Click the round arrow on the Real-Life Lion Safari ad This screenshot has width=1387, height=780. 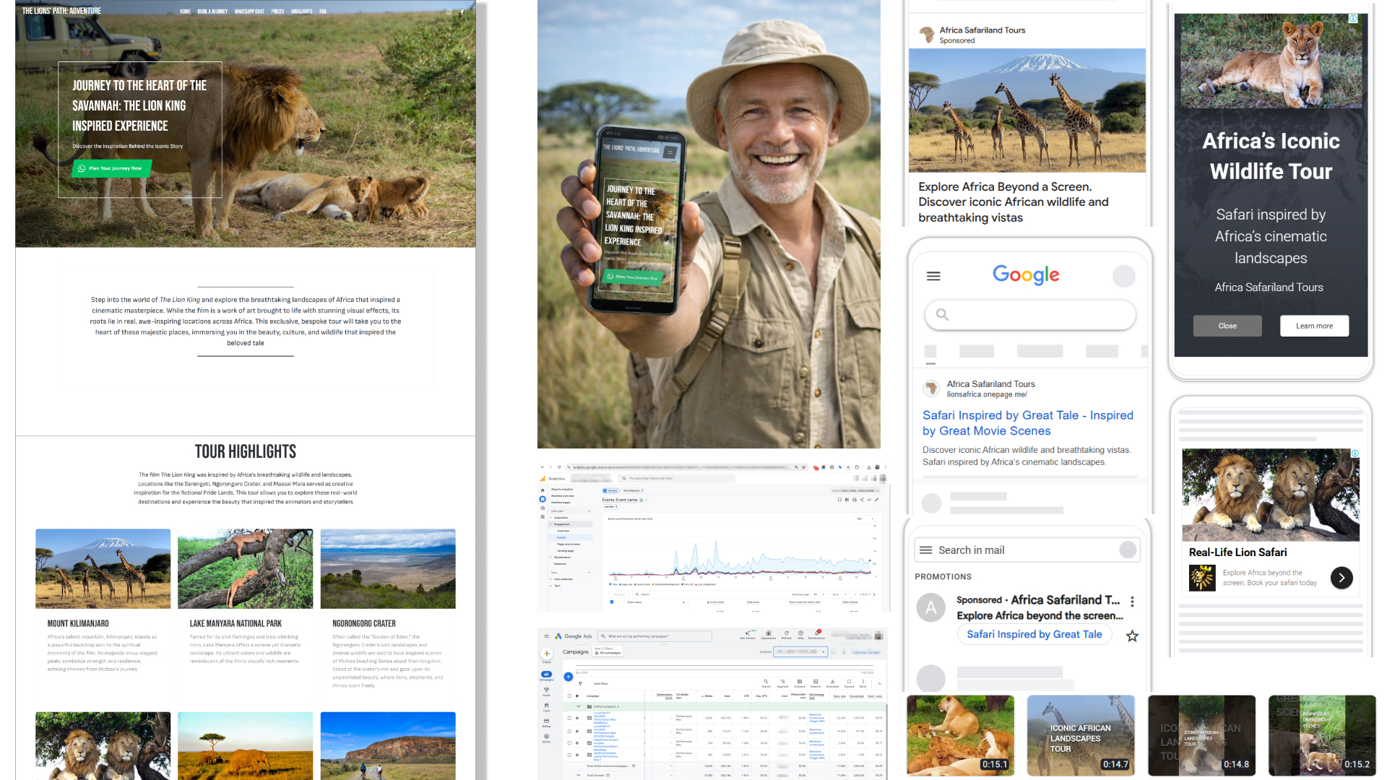pos(1341,577)
